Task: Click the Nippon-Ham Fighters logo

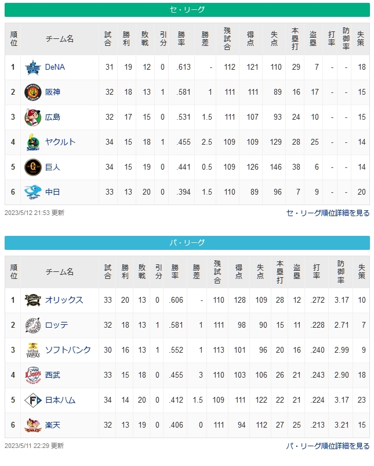Action: (32, 400)
